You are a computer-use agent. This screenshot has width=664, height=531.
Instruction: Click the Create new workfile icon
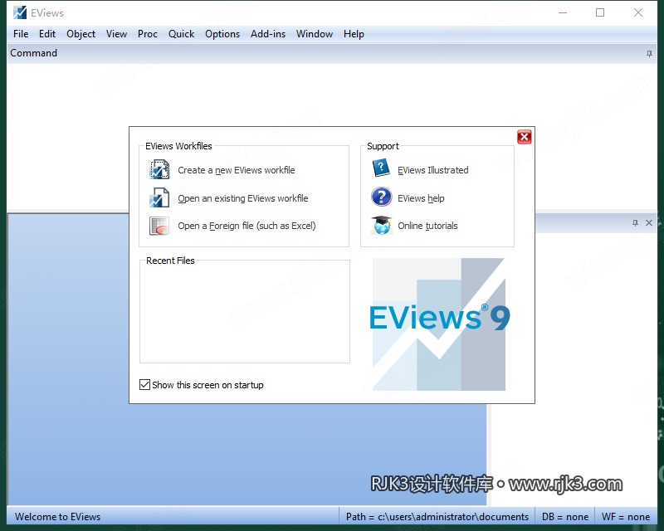point(159,169)
